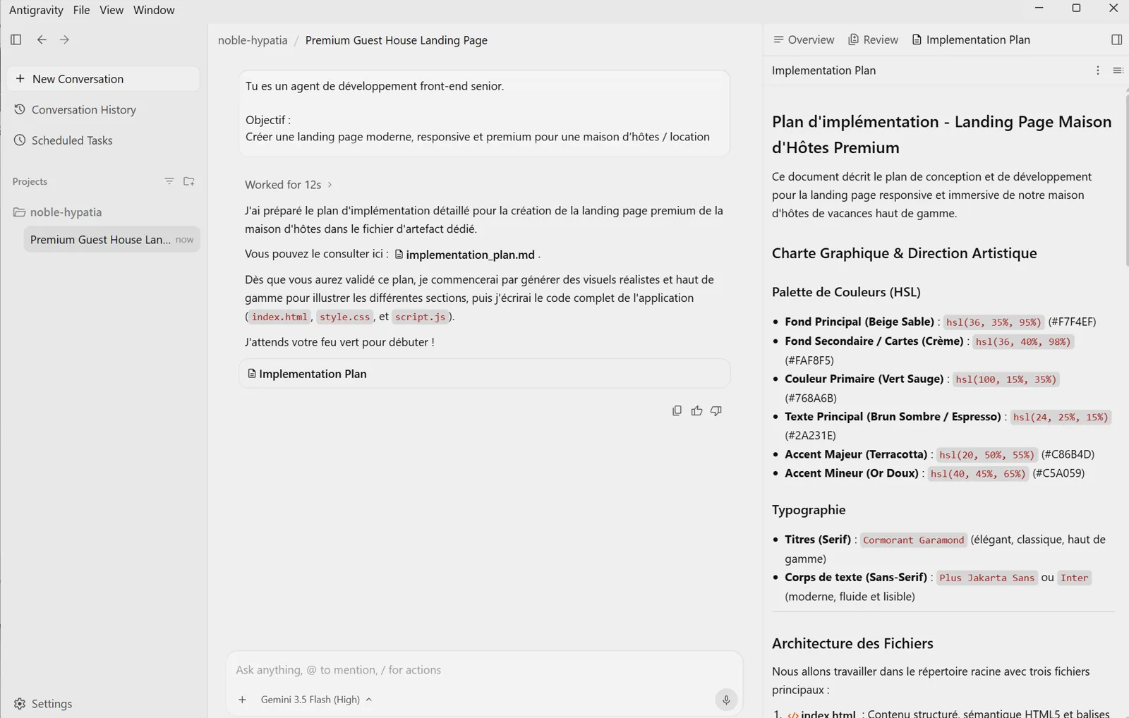Copy the assistant response

(677, 410)
